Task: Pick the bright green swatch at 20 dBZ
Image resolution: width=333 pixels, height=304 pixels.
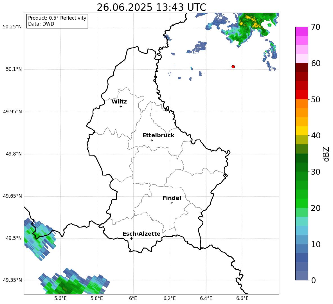Action: click(x=301, y=203)
